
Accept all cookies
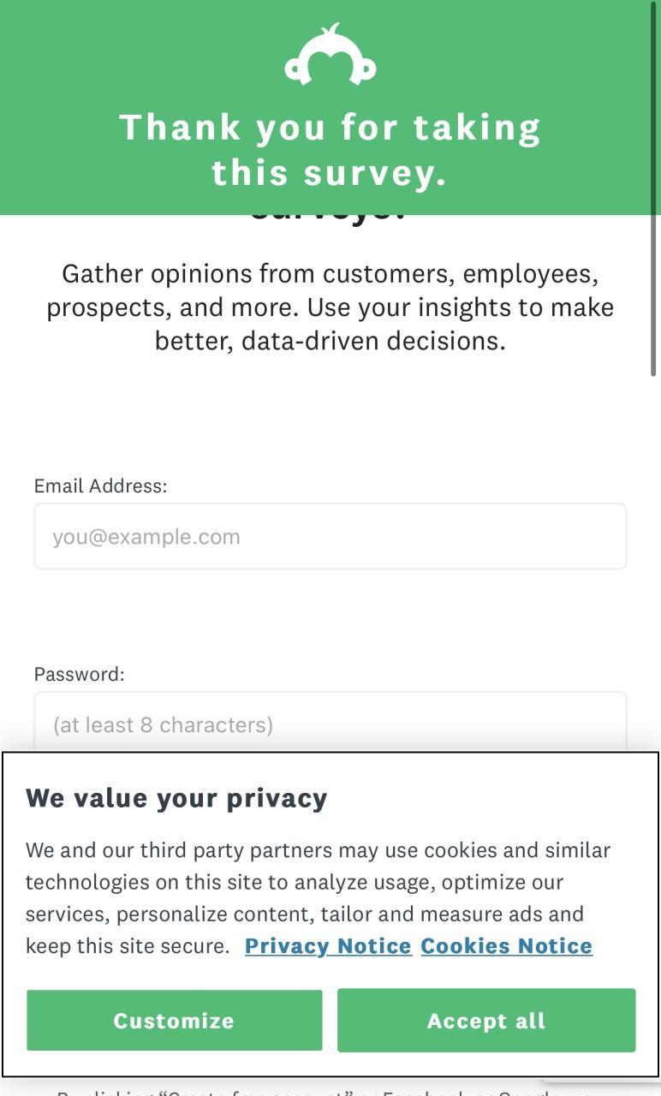(x=486, y=1020)
